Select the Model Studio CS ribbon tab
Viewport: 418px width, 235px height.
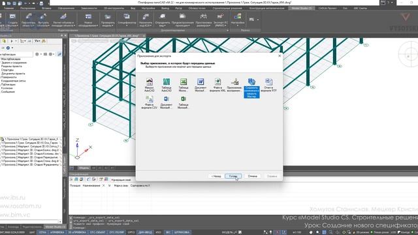pyautogui.click(x=302, y=8)
